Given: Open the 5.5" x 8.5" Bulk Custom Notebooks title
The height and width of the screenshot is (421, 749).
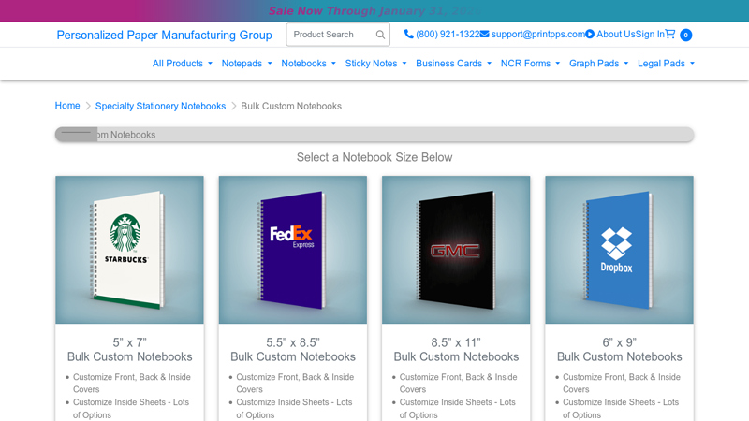Looking at the screenshot, I should coord(293,349).
